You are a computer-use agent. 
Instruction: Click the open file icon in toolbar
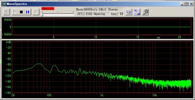[x=7, y=12]
